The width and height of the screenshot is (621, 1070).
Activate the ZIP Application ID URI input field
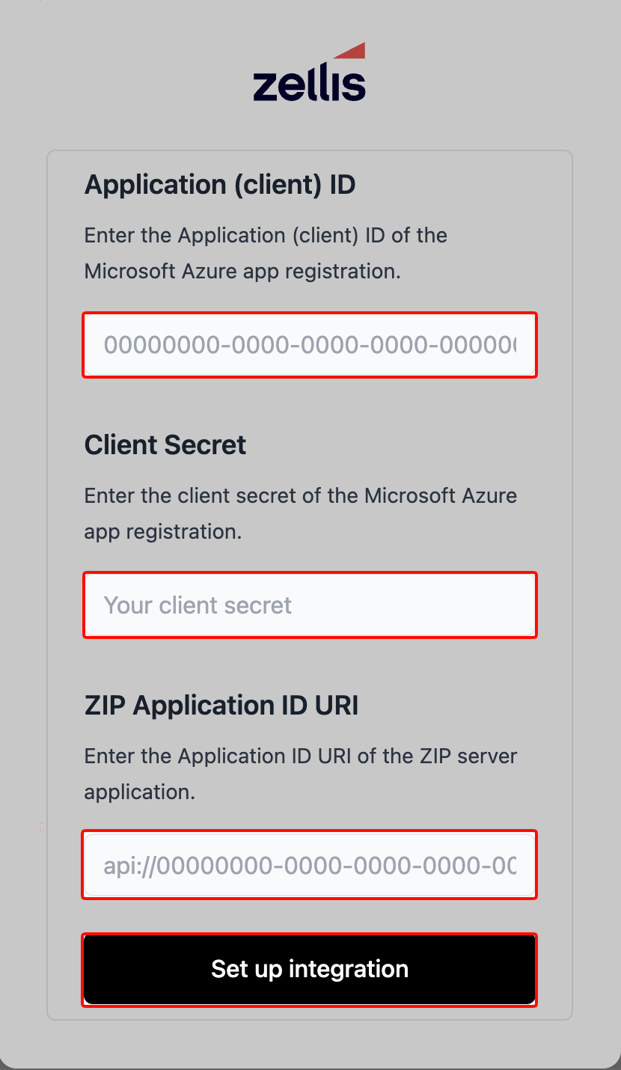pyautogui.click(x=310, y=865)
